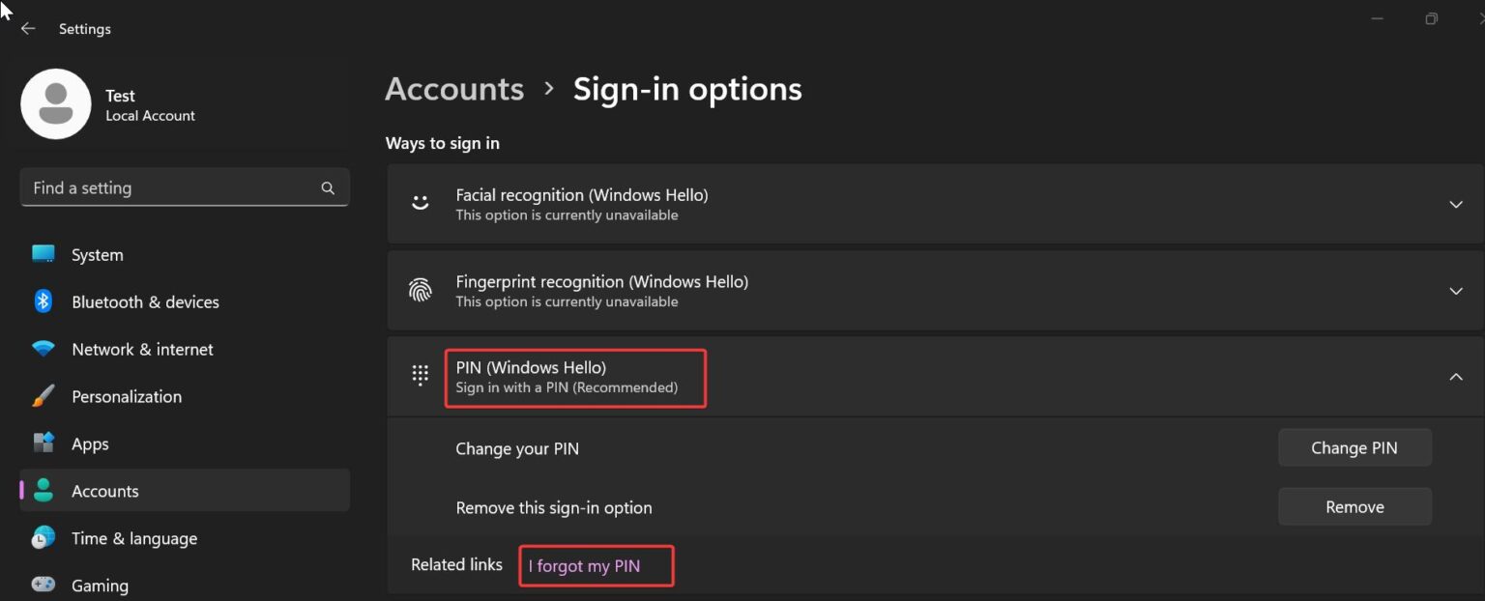Open Accounts from the sidebar
The width and height of the screenshot is (1485, 601).
click(104, 491)
